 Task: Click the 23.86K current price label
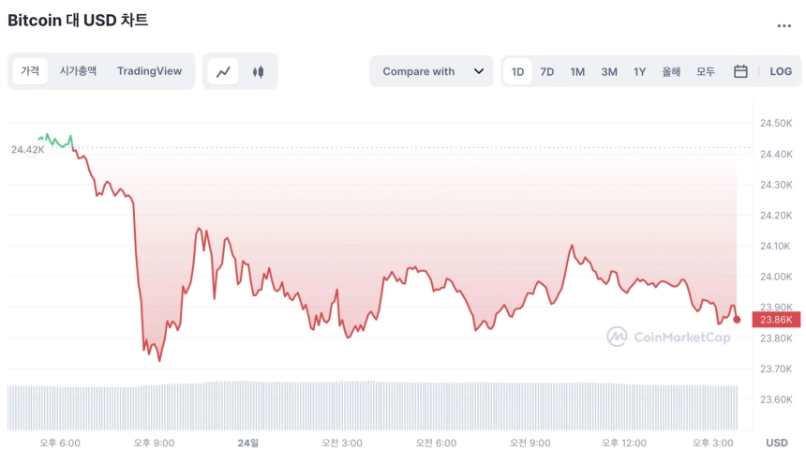(776, 320)
